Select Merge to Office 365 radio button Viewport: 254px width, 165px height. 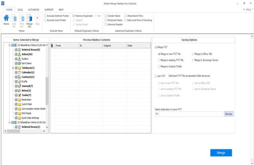(x=193, y=54)
